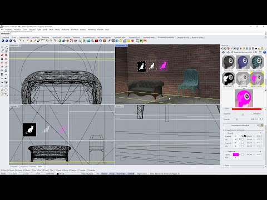This screenshot has height=200, width=267.
Task: Open the Prospettica viewport title dropdown
Action: click(x=127, y=46)
